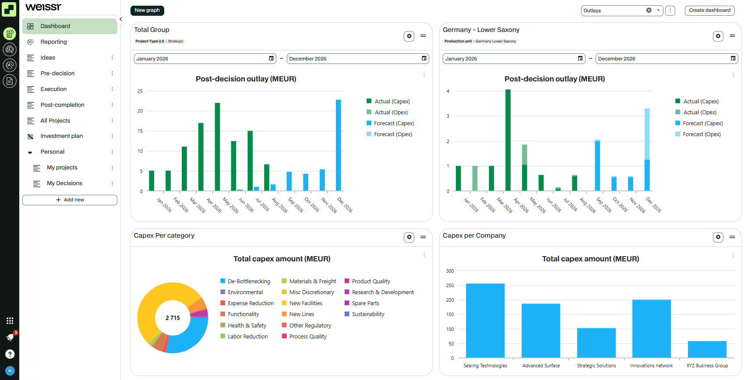Open All Projects in the sidebar
Screen dimensions: 744x380
pos(70,121)
